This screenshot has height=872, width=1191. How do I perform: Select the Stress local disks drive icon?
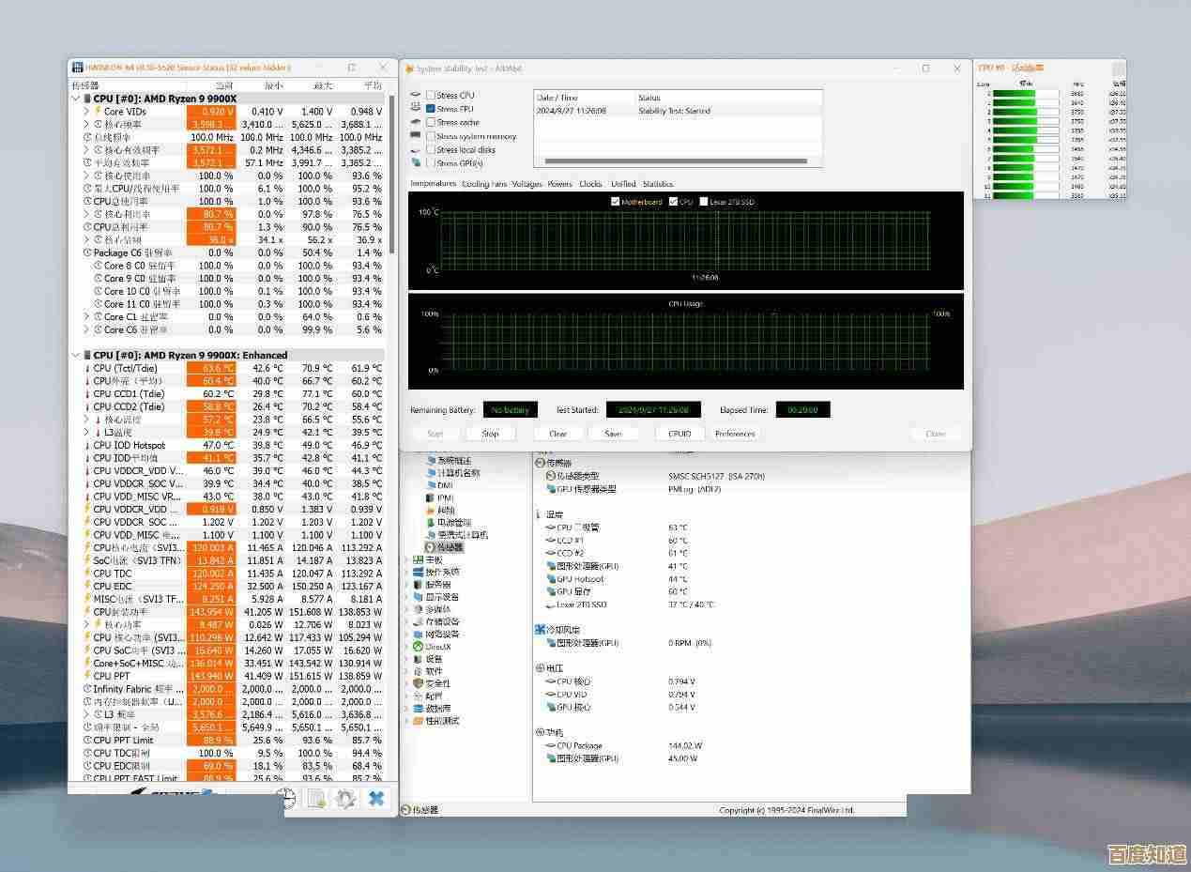416,149
